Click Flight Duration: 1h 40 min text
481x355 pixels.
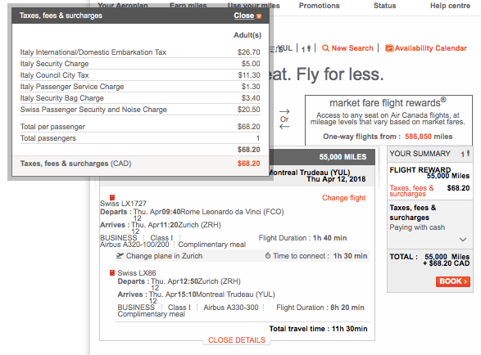(302, 238)
